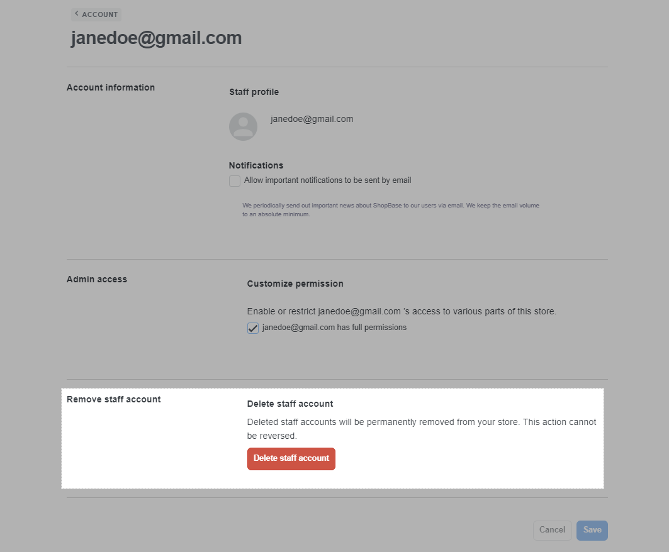Click the 'Delete staff account' heading

pyautogui.click(x=290, y=404)
